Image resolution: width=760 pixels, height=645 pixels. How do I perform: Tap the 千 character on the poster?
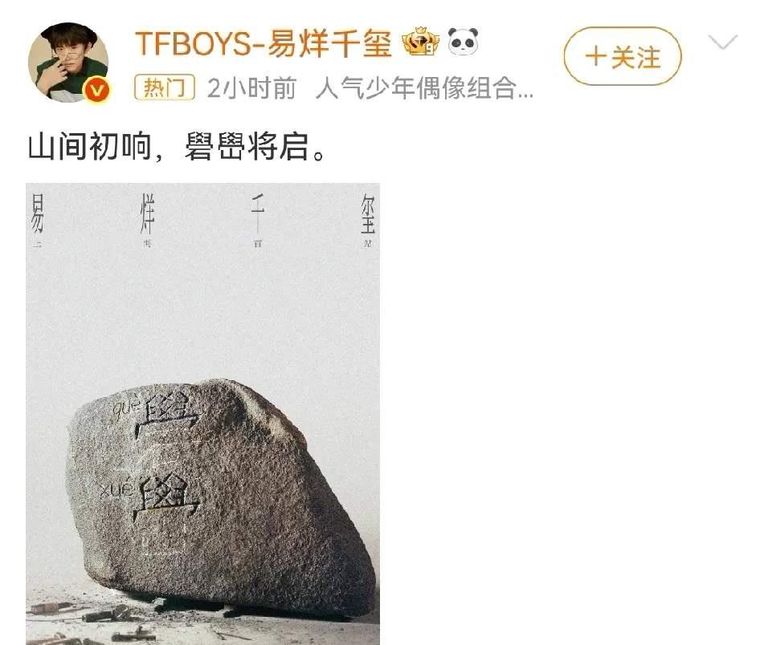[258, 213]
